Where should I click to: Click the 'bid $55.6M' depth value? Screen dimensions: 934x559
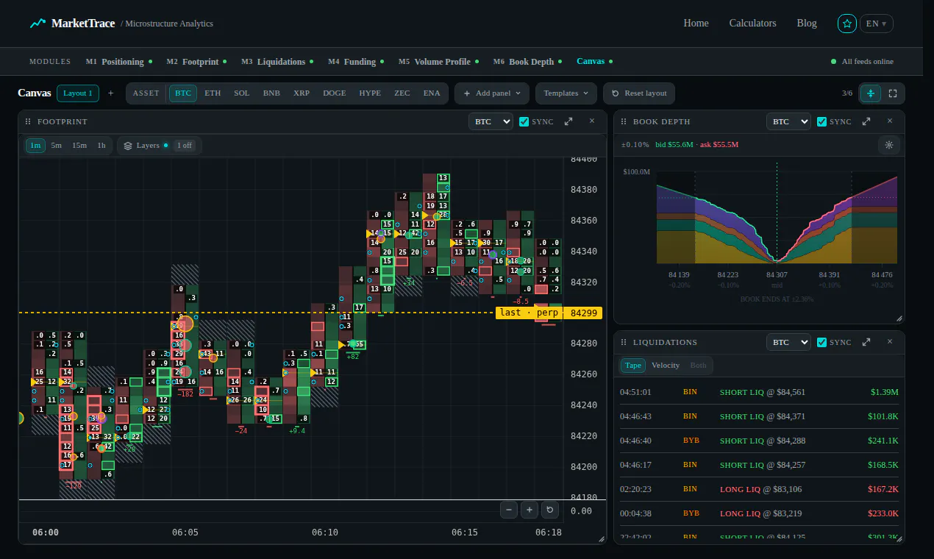(x=674, y=145)
